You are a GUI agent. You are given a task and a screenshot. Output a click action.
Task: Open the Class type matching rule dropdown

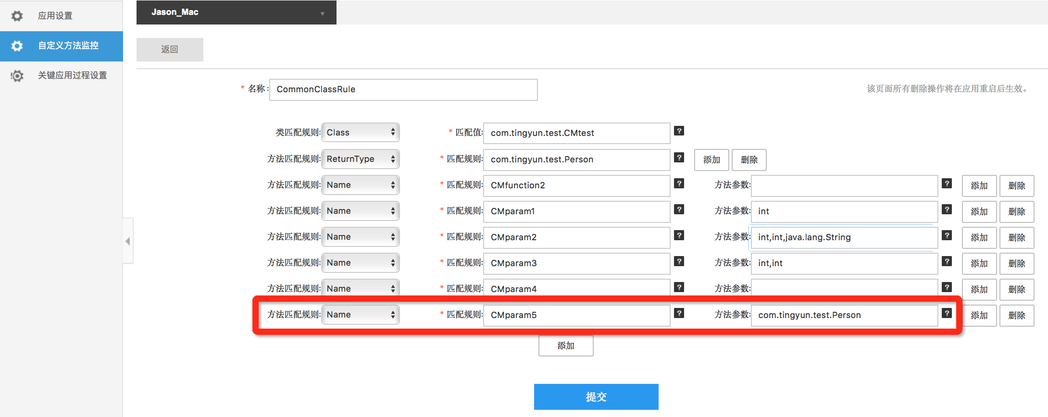pos(360,133)
